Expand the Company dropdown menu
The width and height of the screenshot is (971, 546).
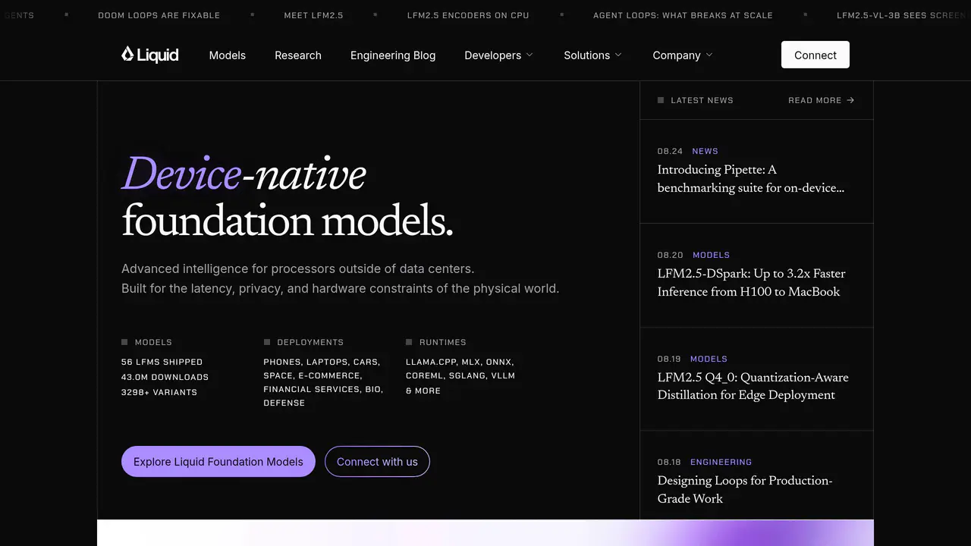pyautogui.click(x=683, y=55)
